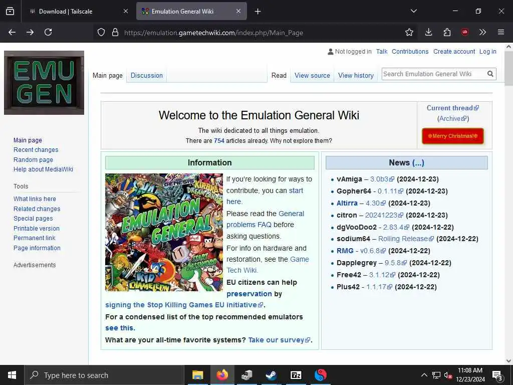Viewport: 513px width, 385px height.
Task: Click the site security padlock icon
Action: click(115, 33)
